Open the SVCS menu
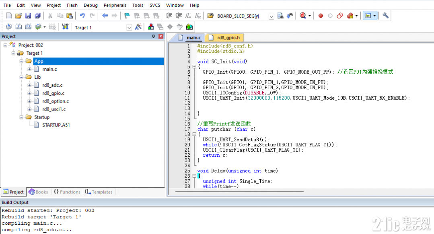The height and width of the screenshot is (234, 434). (x=155, y=5)
